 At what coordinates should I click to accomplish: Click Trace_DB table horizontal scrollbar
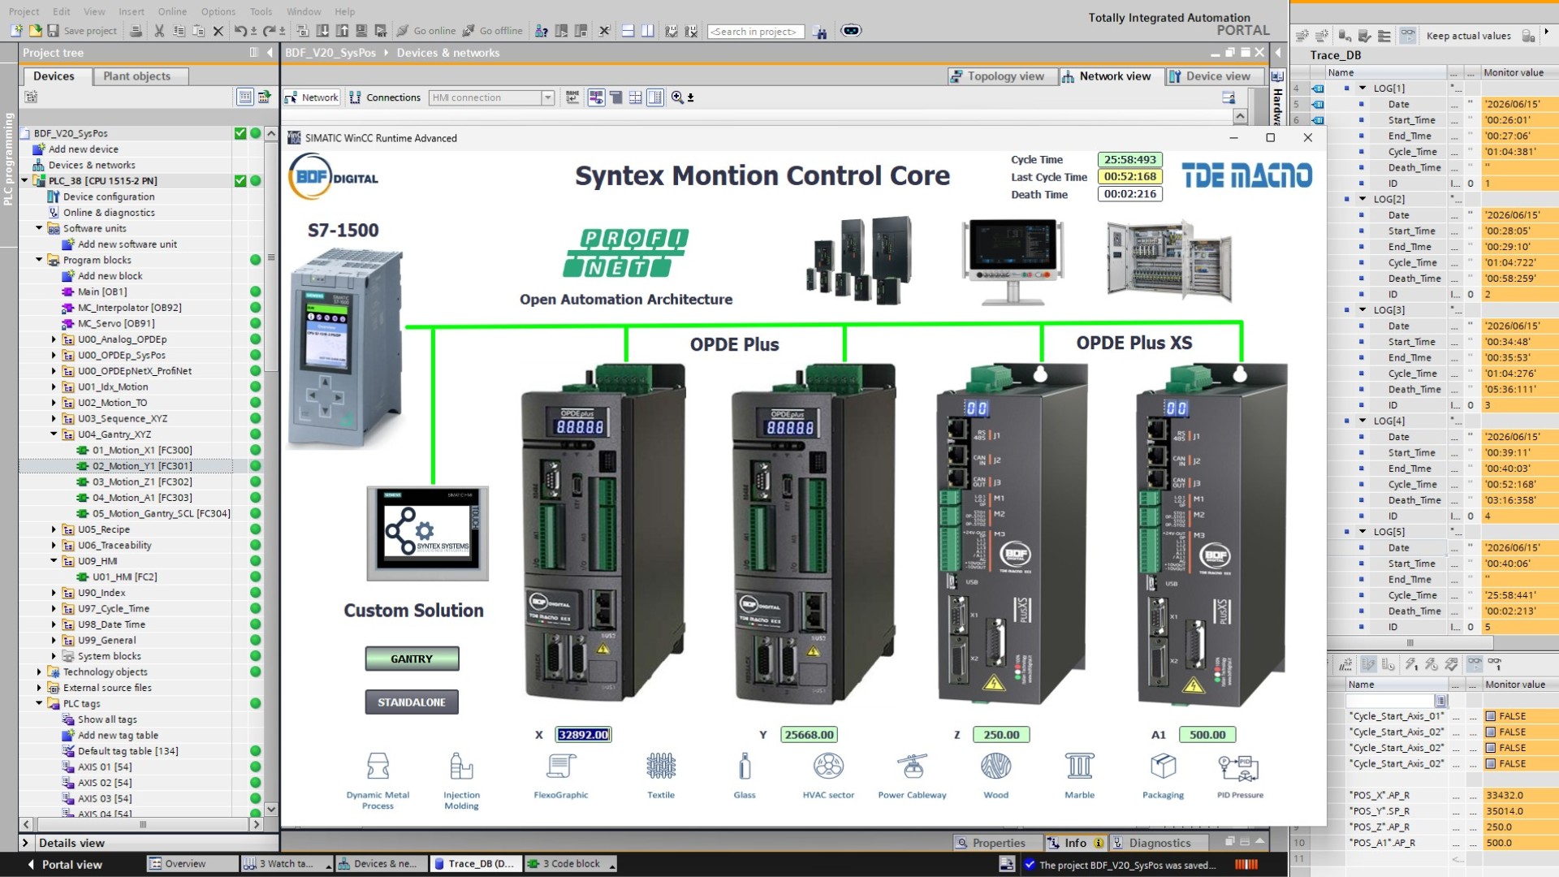point(1410,642)
